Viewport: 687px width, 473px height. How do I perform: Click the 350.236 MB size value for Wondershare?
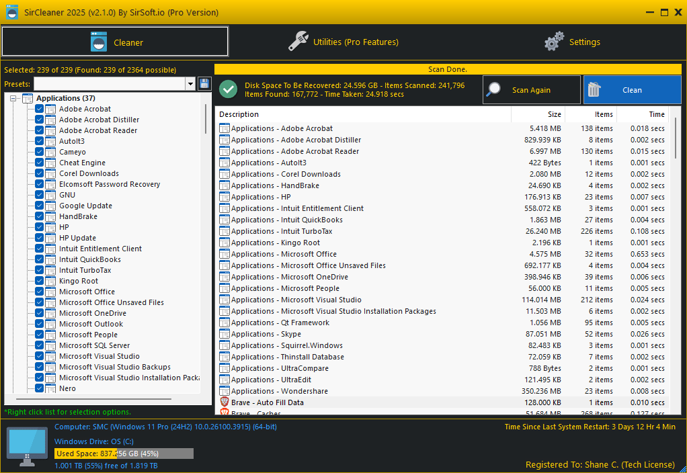(x=541, y=391)
